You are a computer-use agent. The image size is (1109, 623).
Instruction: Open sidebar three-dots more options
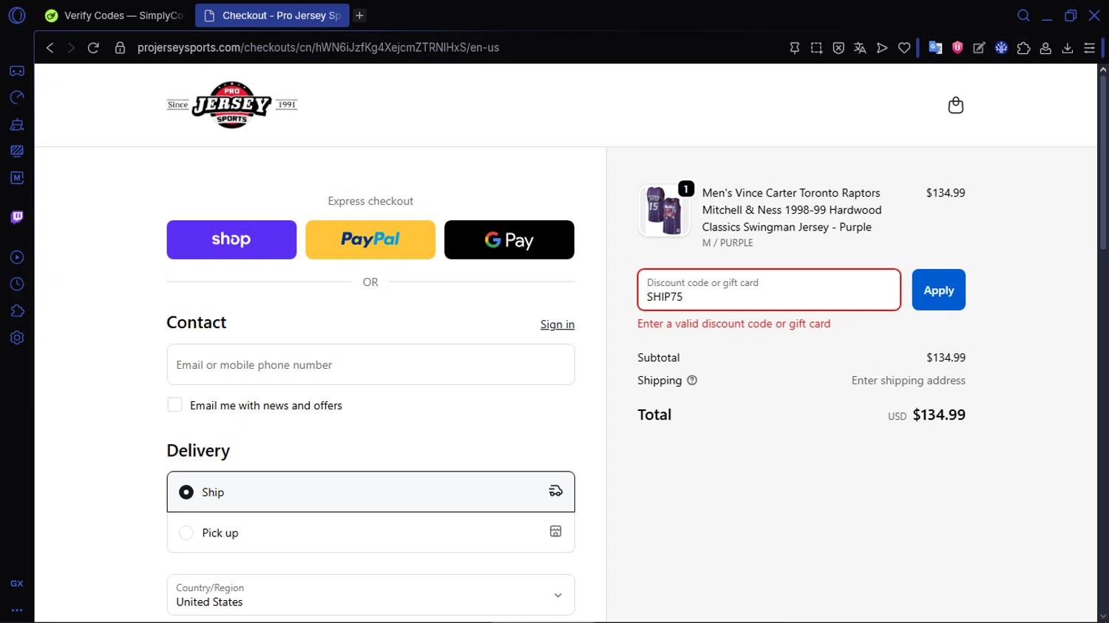click(17, 610)
